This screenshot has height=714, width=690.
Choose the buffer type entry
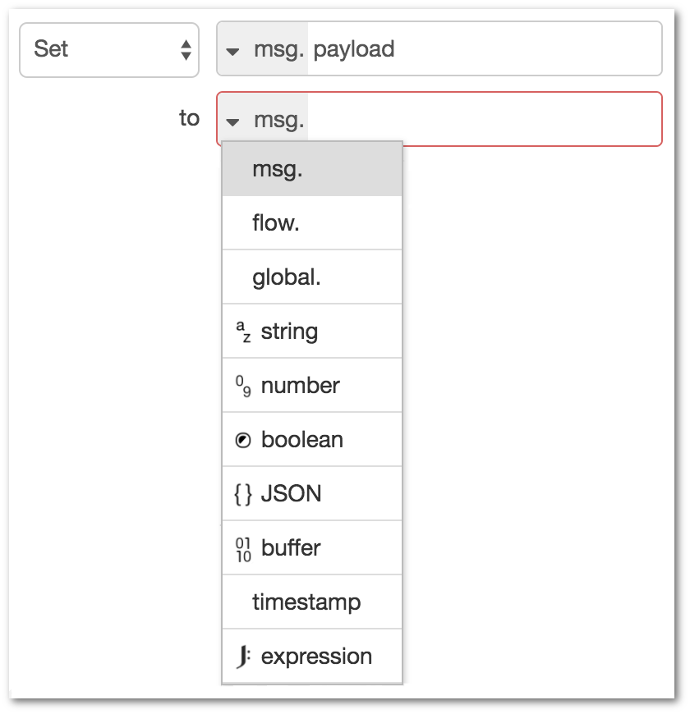coord(312,548)
